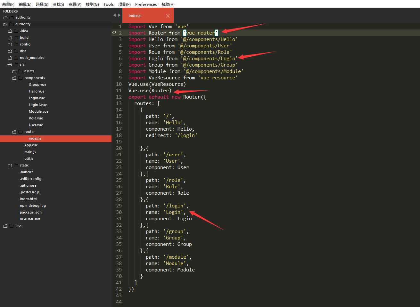Open the 帮助(H) menu
This screenshot has height=307, width=420.
click(168, 4)
